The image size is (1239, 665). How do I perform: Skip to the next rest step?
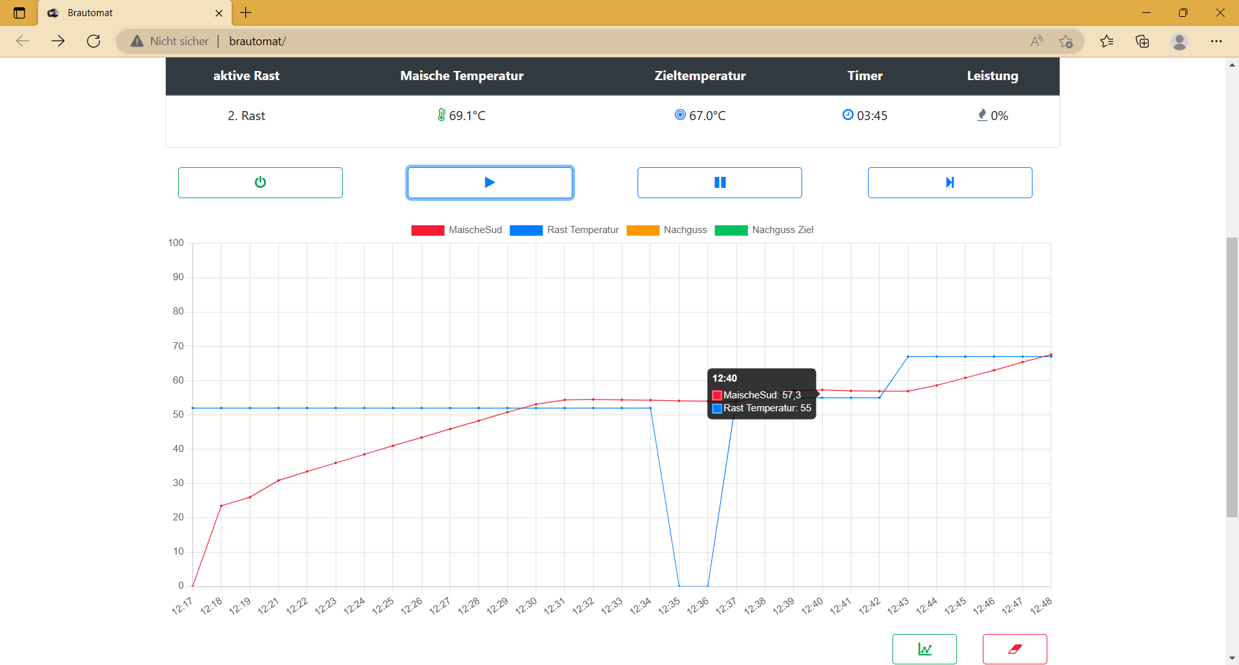[949, 183]
